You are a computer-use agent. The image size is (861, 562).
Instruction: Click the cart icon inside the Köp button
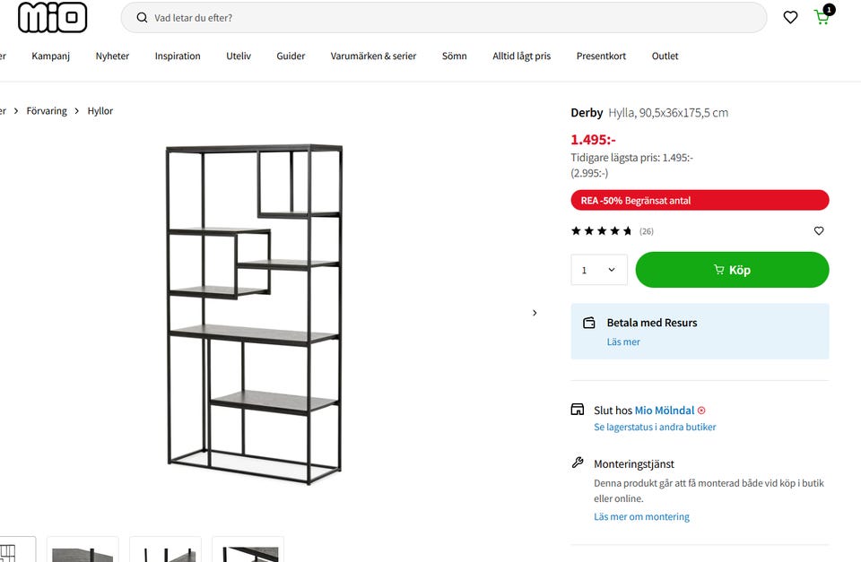[719, 270]
